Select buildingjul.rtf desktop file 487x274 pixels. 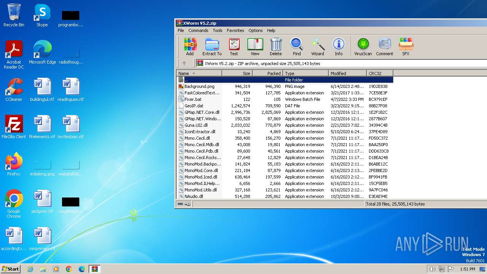click(42, 90)
